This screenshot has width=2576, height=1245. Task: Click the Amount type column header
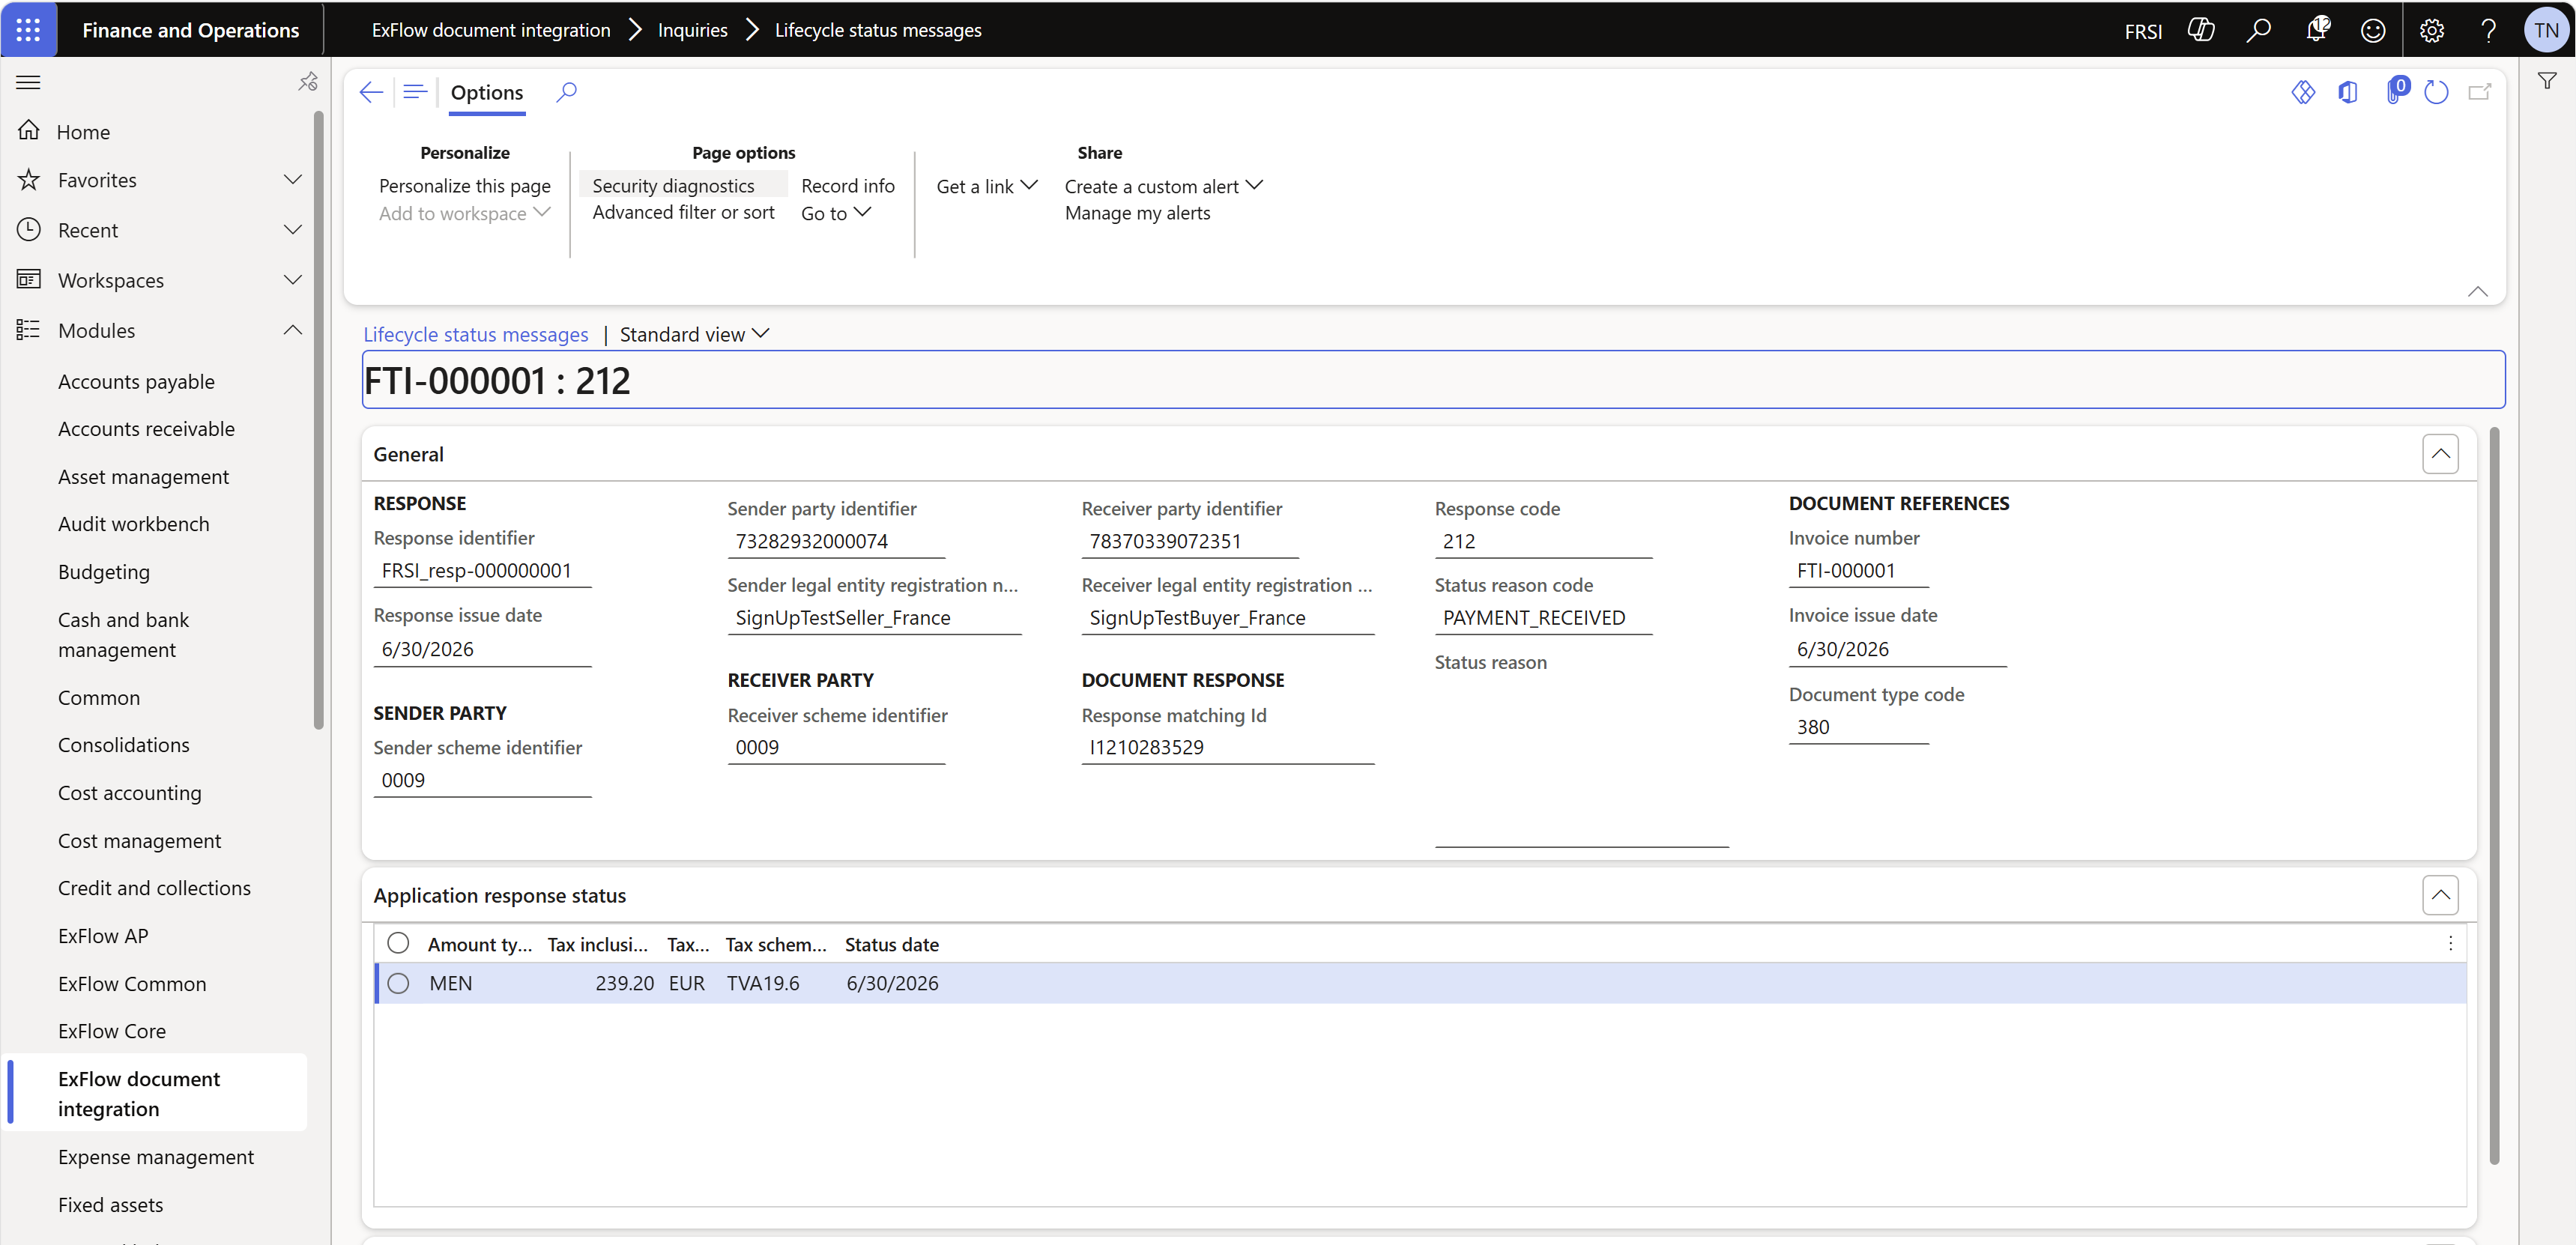(480, 944)
